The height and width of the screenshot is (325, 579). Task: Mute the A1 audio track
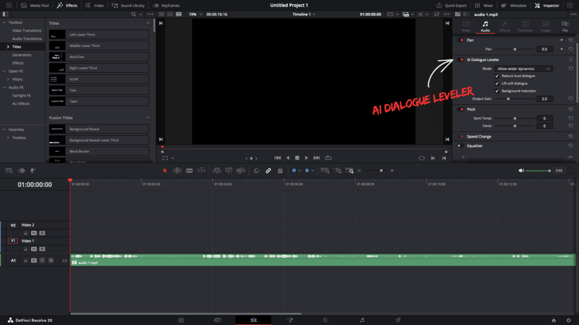(51, 260)
